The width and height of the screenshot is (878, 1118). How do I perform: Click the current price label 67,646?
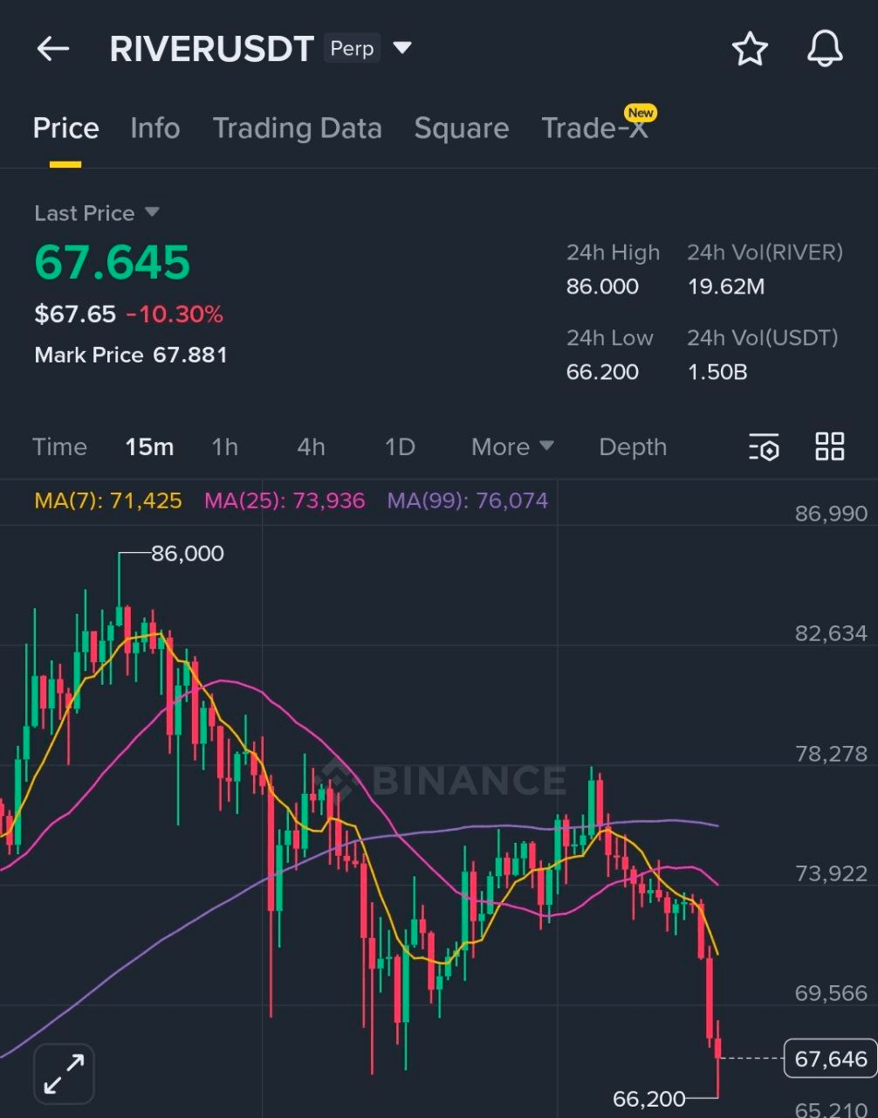point(830,1059)
